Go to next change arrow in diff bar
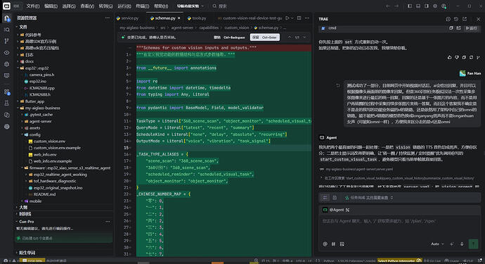The height and width of the screenshot is (264, 485). click(x=304, y=37)
